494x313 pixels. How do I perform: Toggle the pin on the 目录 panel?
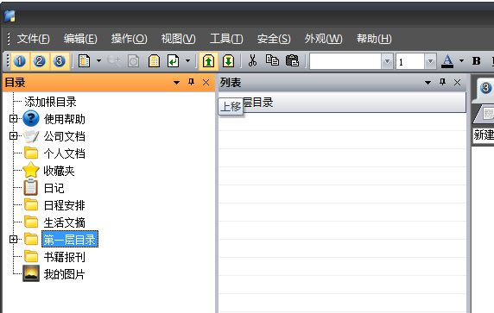pyautogui.click(x=191, y=83)
